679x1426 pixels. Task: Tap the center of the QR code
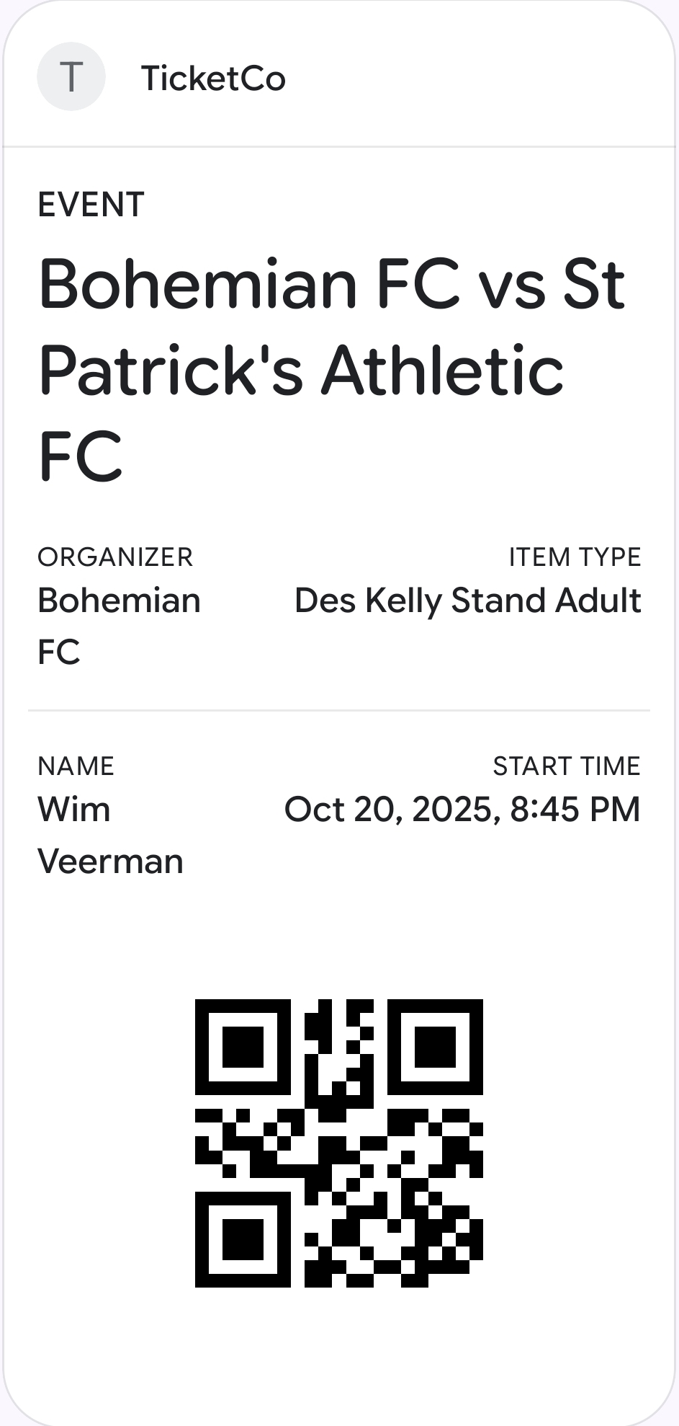coord(338,1143)
